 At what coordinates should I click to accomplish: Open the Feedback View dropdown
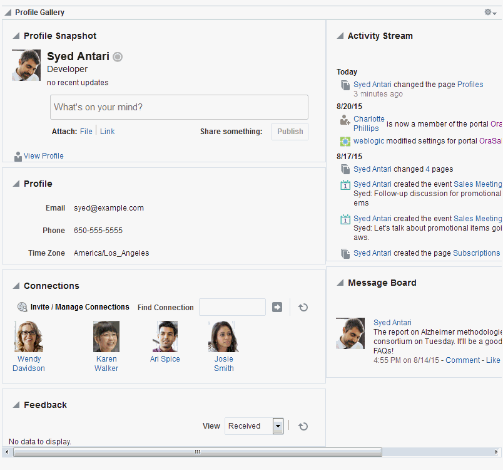[278, 426]
